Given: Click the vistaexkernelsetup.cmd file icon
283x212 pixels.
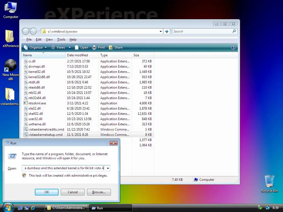Looking at the screenshot, I should tap(26, 134).
